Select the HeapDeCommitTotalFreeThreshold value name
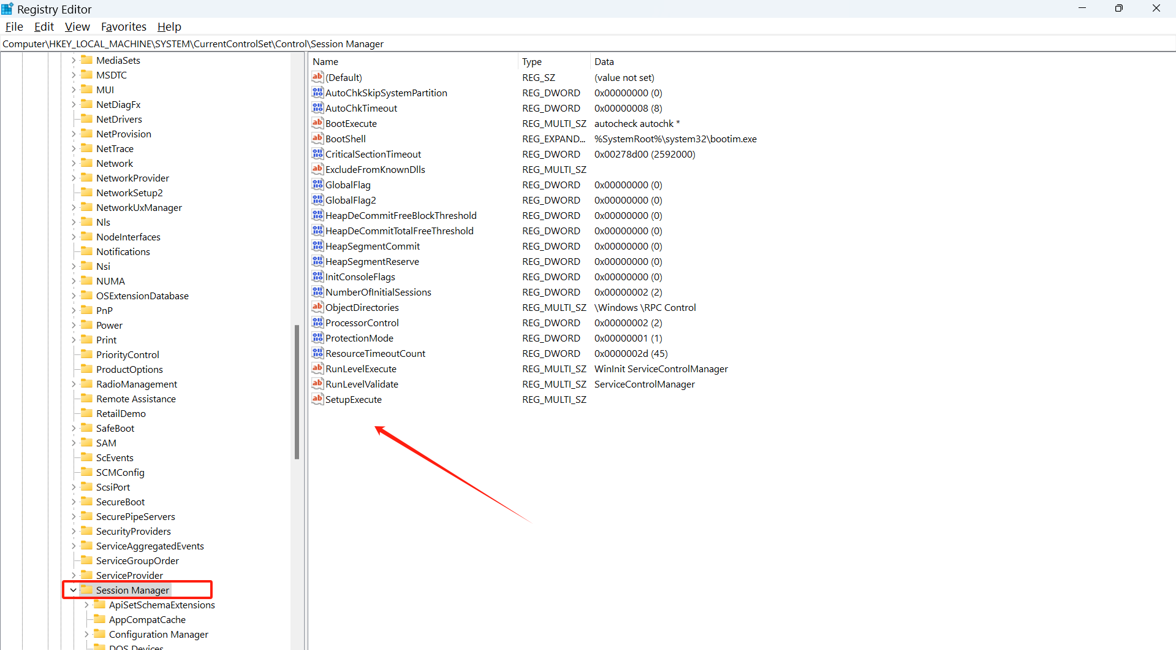This screenshot has width=1176, height=650. click(399, 231)
